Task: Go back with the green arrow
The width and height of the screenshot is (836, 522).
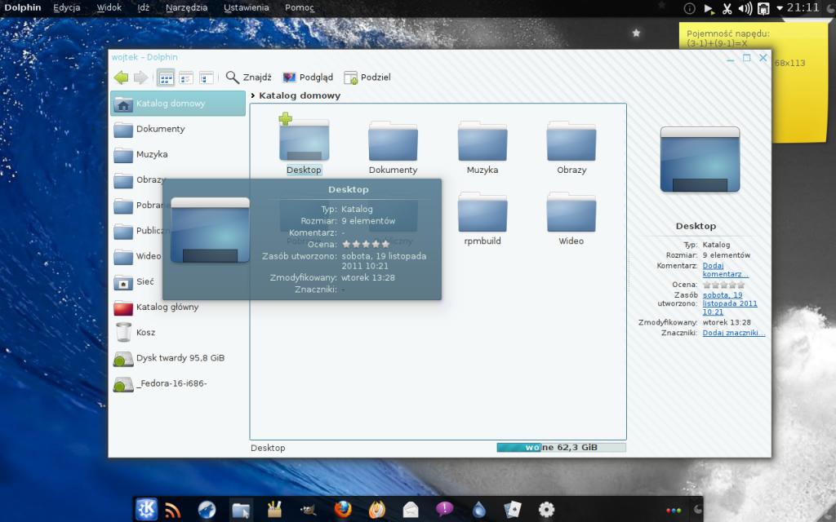Action: (121, 77)
